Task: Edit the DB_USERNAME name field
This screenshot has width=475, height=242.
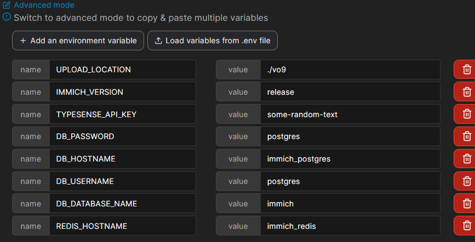Action: click(123, 181)
